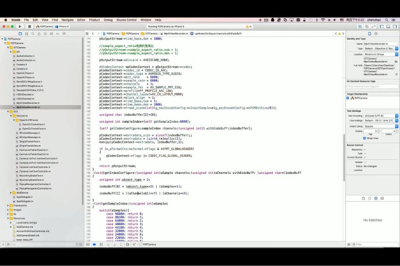Hide the debug area button
This screenshot has height=266, width=400.
click(x=88, y=244)
